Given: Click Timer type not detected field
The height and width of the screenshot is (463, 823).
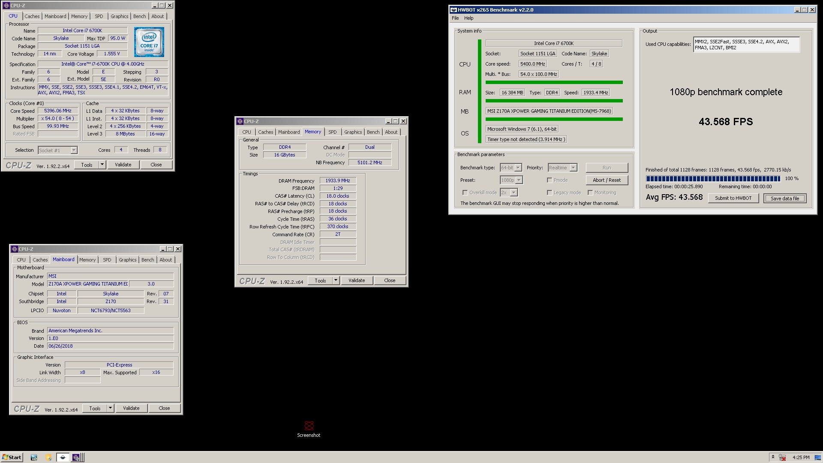Looking at the screenshot, I should [x=527, y=139].
